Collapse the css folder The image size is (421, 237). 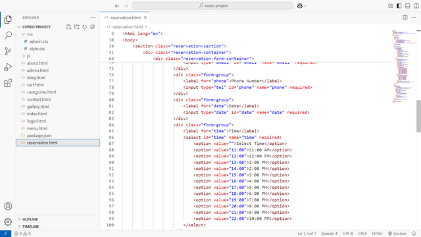point(24,34)
